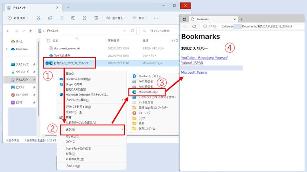Expand the OneDrive tree node
Viewport: 307px width, 172px height.
[7, 49]
